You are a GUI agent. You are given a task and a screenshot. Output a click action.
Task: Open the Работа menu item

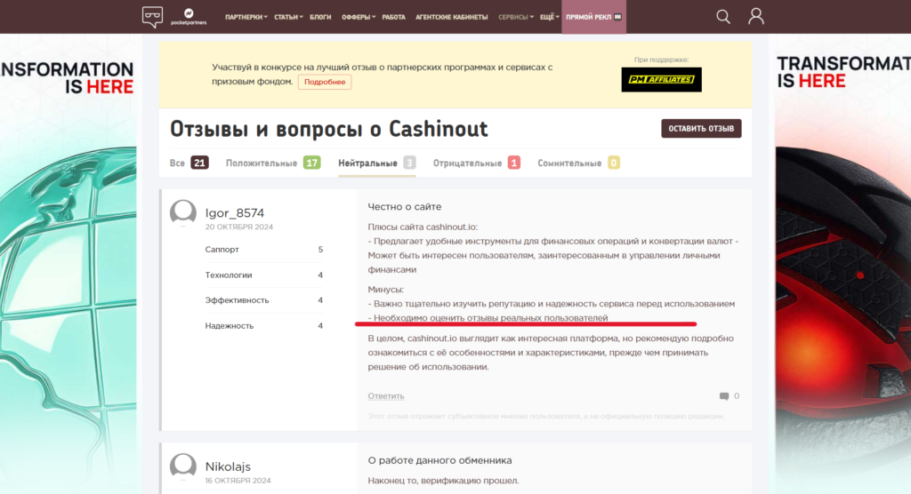tap(393, 17)
